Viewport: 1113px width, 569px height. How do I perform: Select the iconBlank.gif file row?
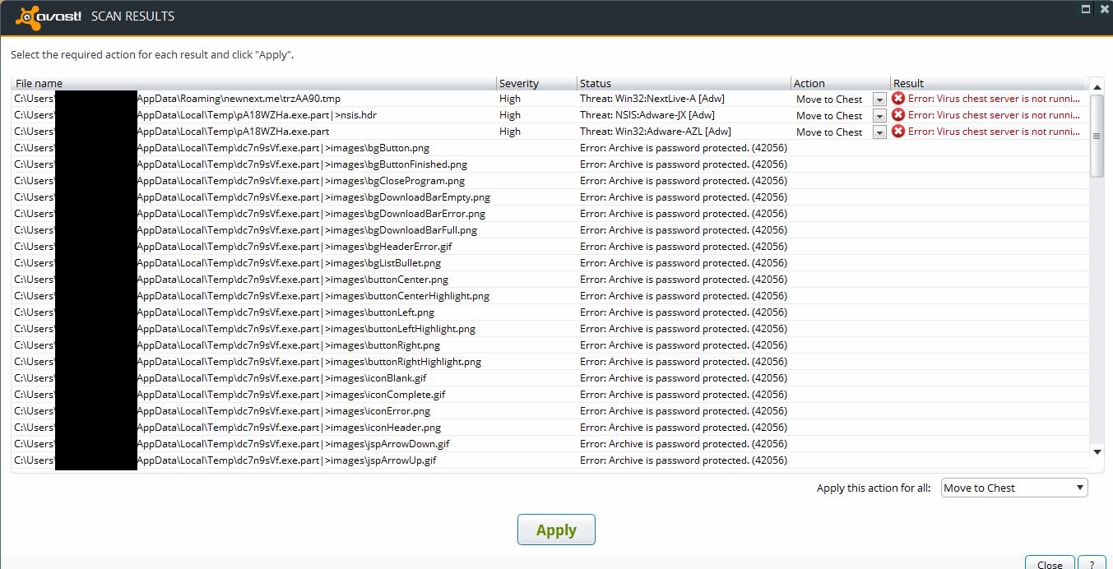click(550, 378)
